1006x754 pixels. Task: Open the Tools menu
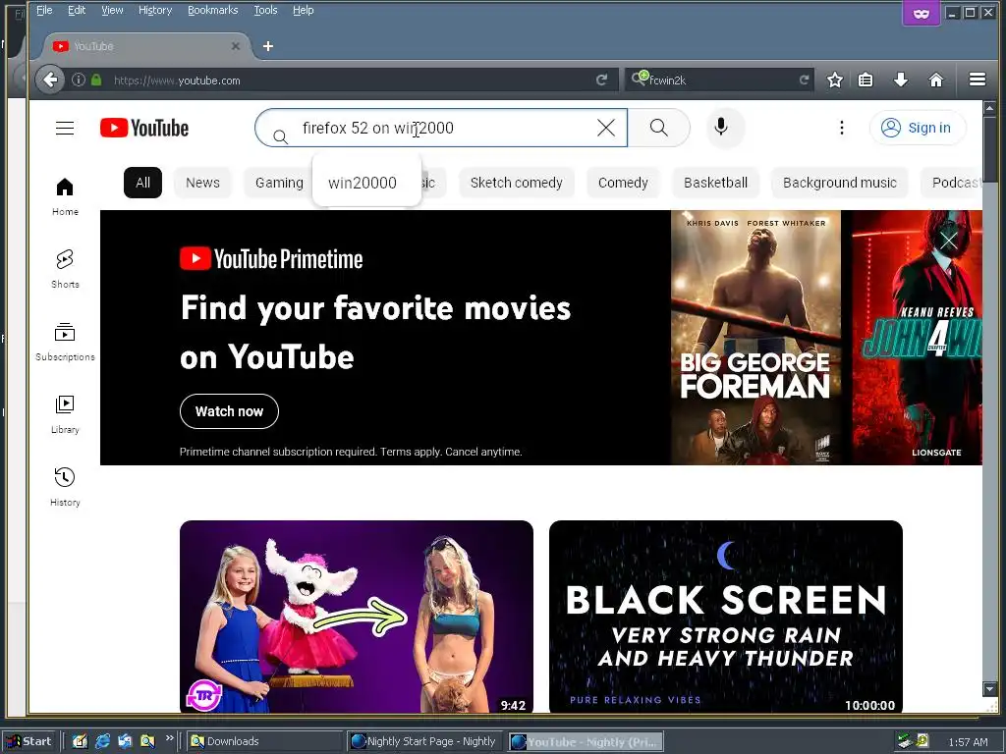pos(265,10)
